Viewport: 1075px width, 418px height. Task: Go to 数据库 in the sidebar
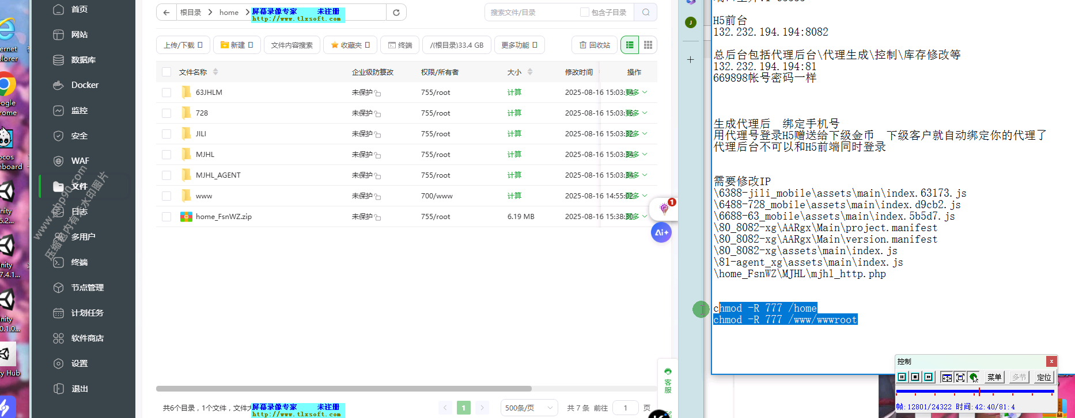[83, 60]
